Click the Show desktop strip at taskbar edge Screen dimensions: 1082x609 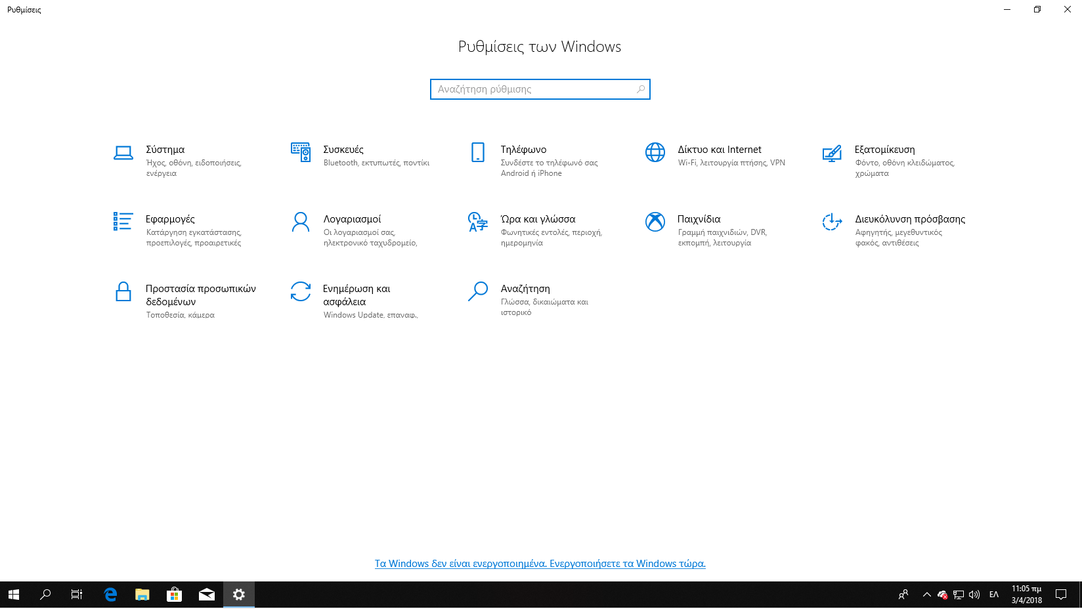tap(1080, 595)
